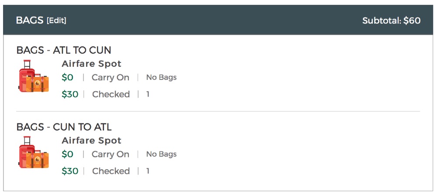Screen dimensions: 437x195
Task: Click the luggage icon for CUN to ATL
Action: (x=34, y=153)
